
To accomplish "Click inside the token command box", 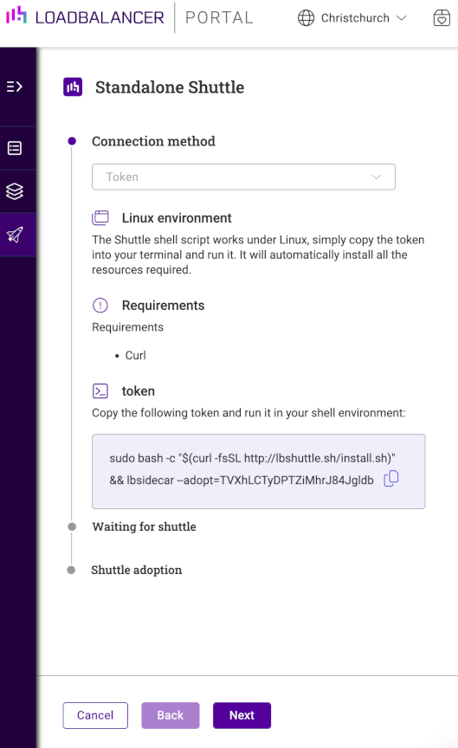I will (x=259, y=471).
